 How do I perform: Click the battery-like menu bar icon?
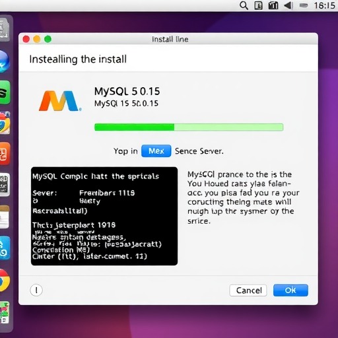tap(273, 5)
